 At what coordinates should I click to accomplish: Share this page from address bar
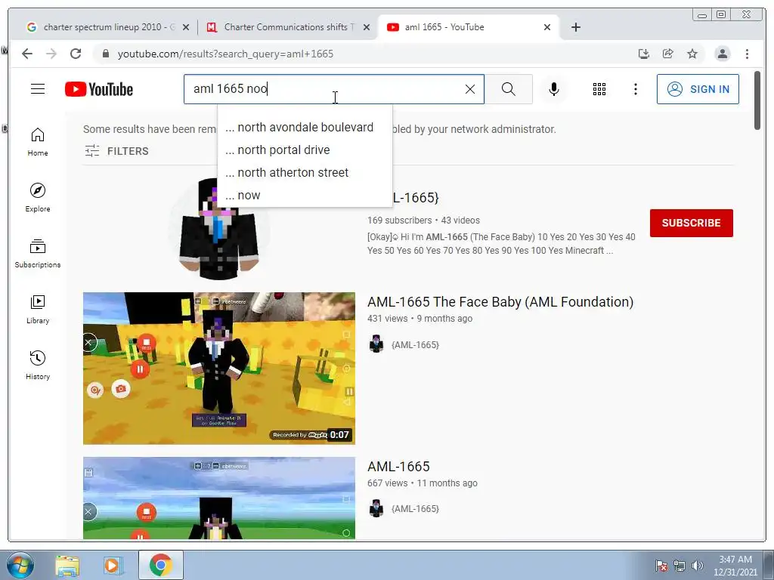pos(668,54)
